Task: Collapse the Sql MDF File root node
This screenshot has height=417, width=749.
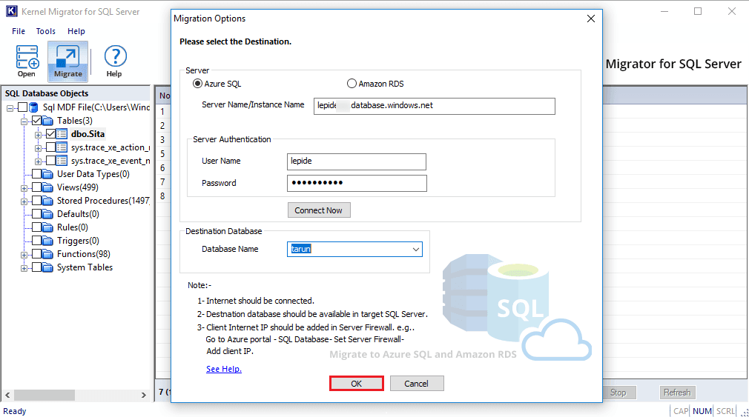Action: 10,108
